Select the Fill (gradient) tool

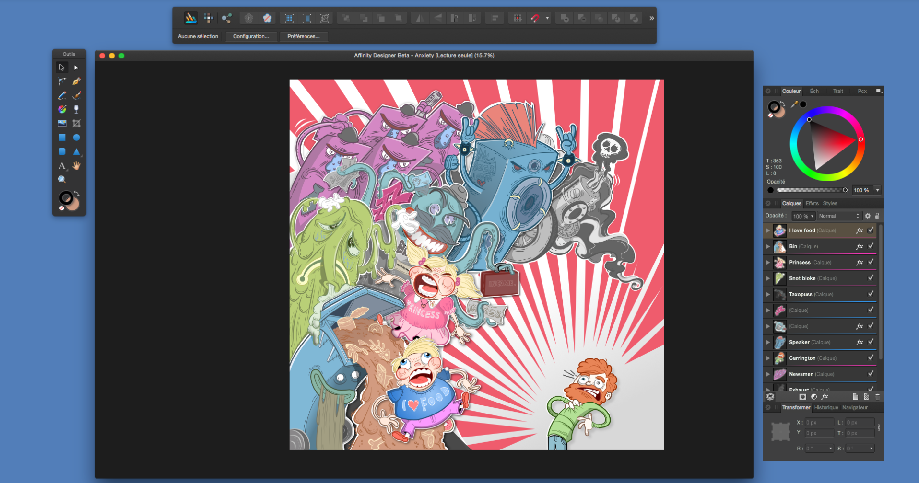[x=61, y=109]
